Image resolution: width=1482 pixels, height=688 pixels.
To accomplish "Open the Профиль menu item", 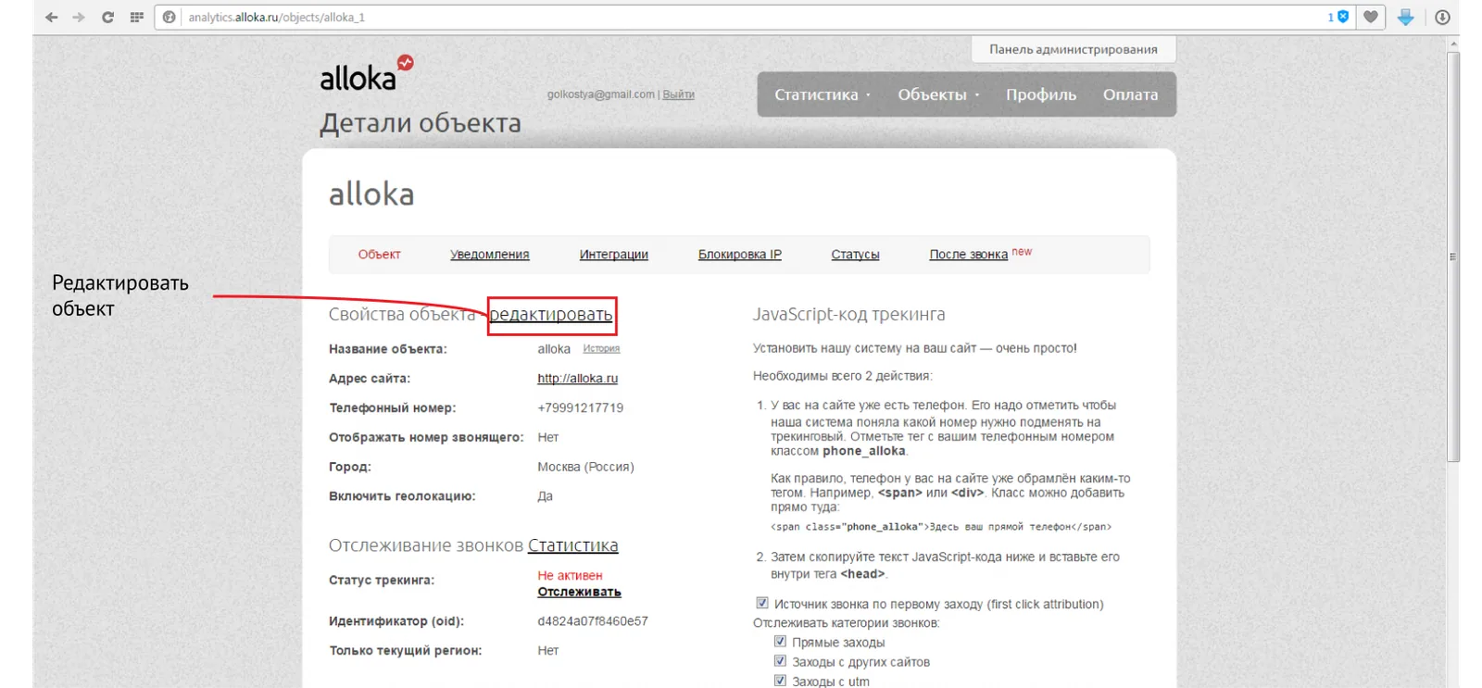I will 1041,94.
